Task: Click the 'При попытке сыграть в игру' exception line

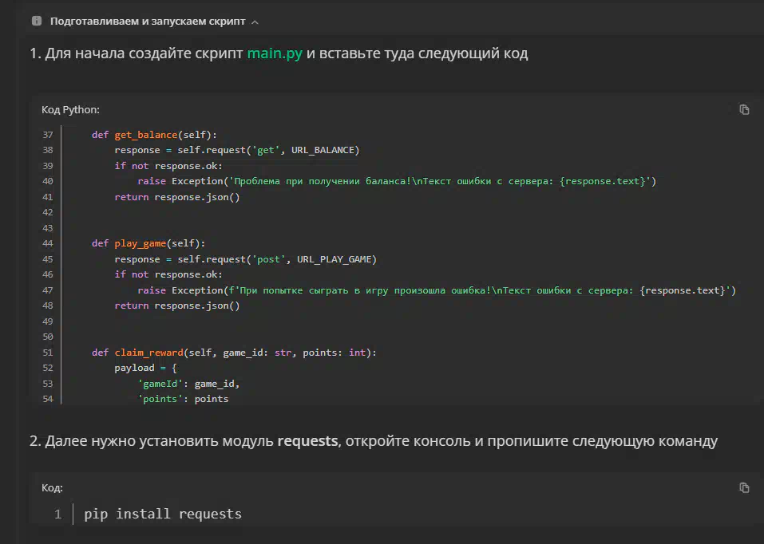Action: [437, 290]
